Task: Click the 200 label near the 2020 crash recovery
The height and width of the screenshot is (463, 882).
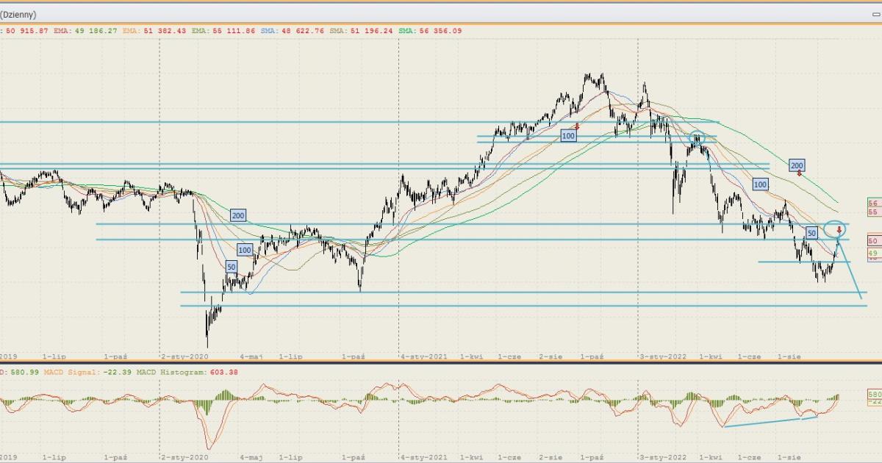Action: click(x=237, y=215)
